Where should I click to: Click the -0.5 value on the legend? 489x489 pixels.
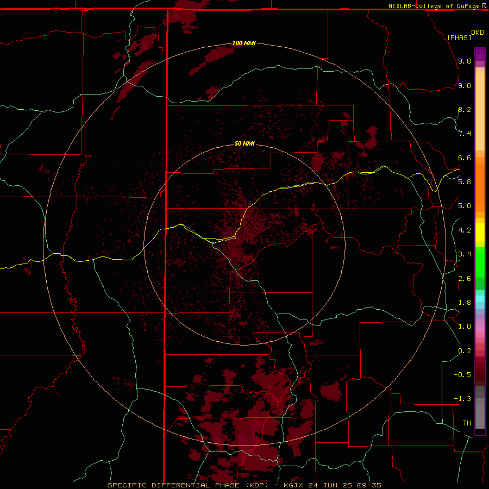(x=462, y=374)
